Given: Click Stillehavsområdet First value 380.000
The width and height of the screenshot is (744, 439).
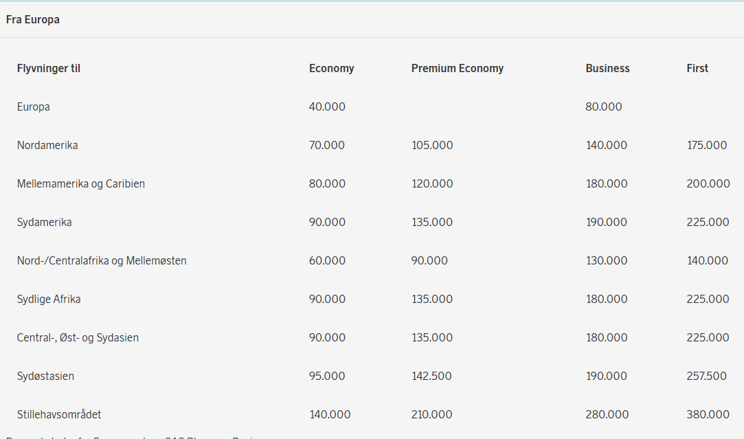Looking at the screenshot, I should tap(708, 414).
